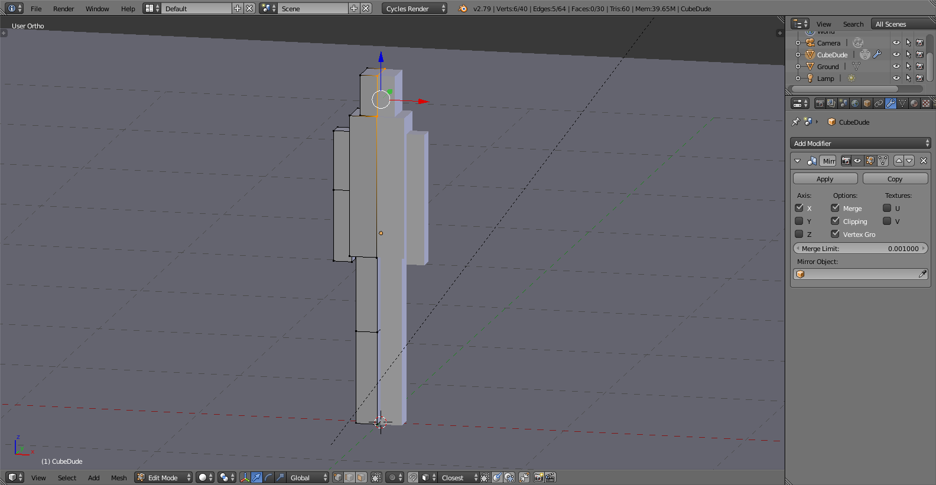This screenshot has width=936, height=485.
Task: Activate the rotate manipulator
Action: coord(268,477)
